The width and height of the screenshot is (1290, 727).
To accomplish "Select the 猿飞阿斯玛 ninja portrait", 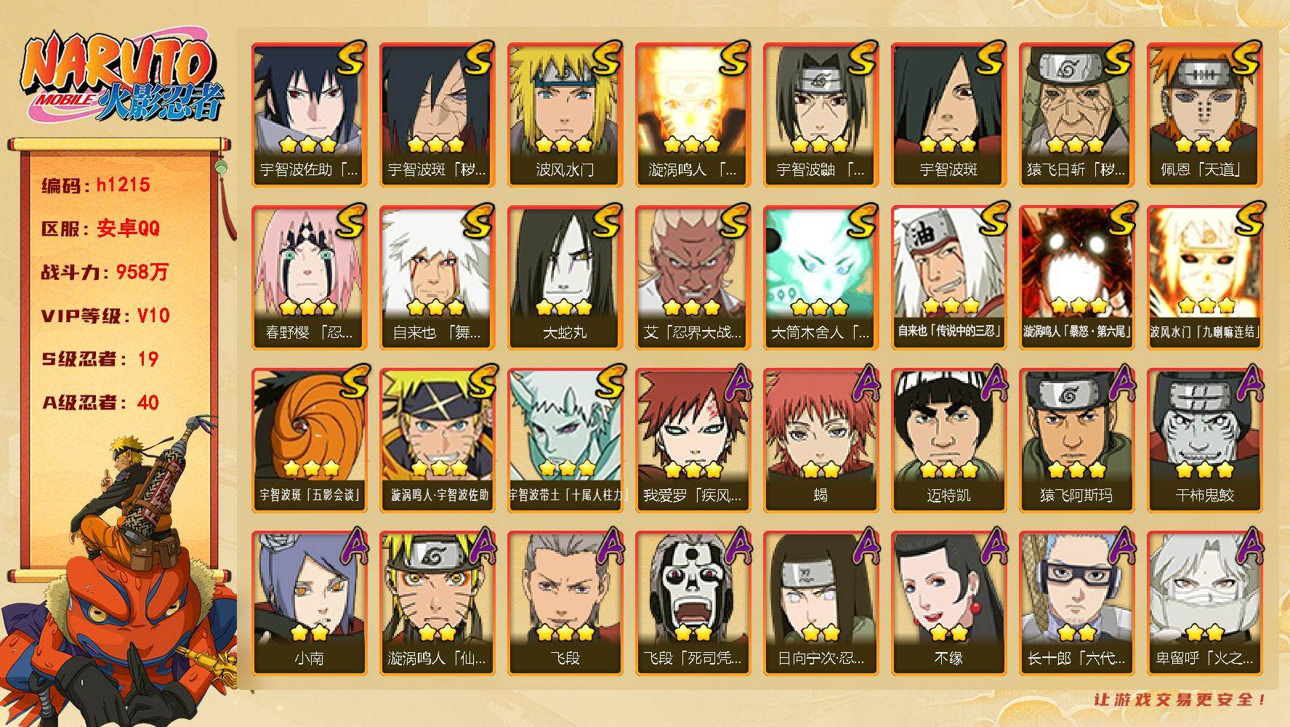I will pyautogui.click(x=1076, y=441).
